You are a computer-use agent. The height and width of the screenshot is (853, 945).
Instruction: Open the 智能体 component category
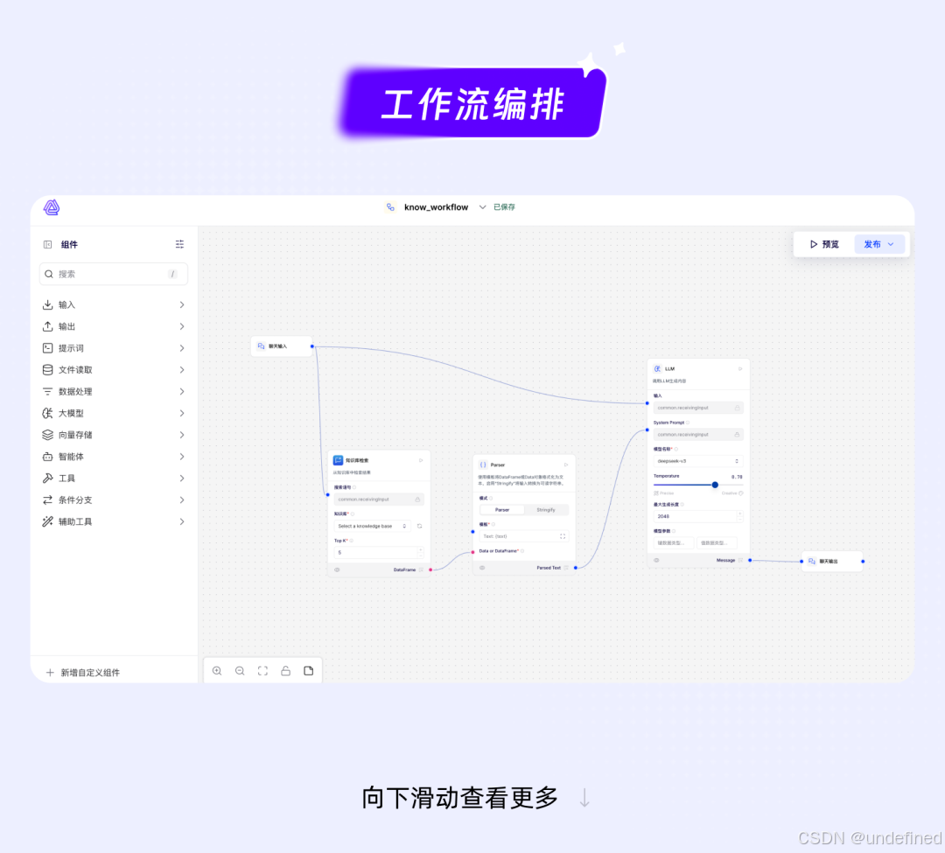(113, 457)
